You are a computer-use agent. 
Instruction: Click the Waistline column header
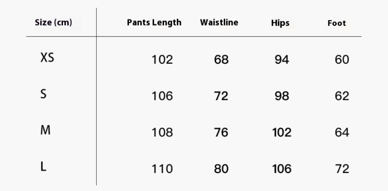219,22
